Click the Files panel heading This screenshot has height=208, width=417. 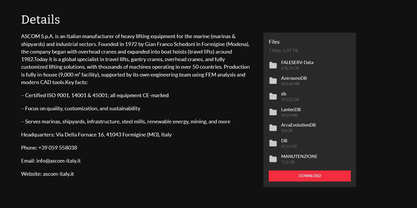[274, 42]
